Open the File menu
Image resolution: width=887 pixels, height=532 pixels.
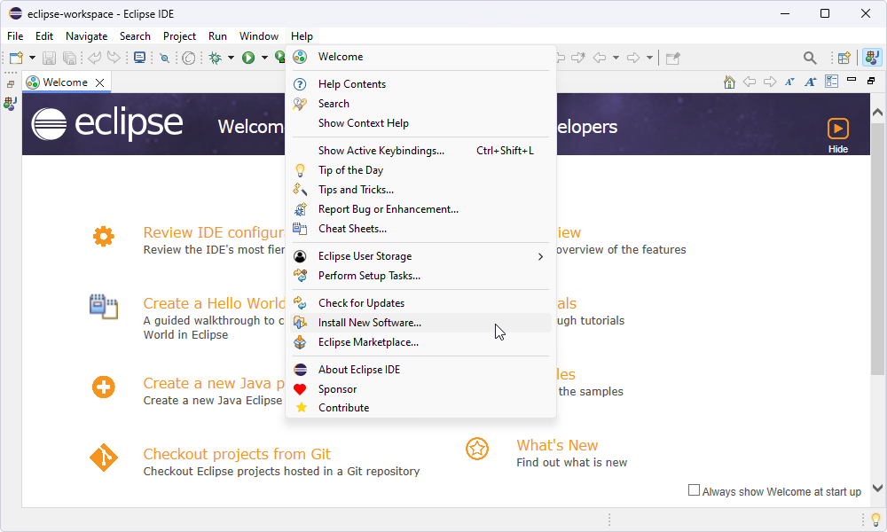(15, 36)
